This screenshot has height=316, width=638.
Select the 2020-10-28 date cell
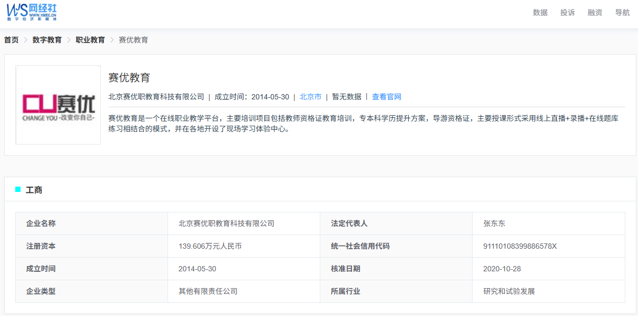548,269
